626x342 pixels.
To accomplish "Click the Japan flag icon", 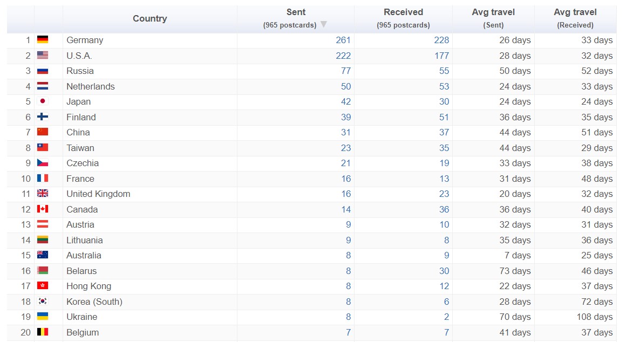I will [x=43, y=101].
